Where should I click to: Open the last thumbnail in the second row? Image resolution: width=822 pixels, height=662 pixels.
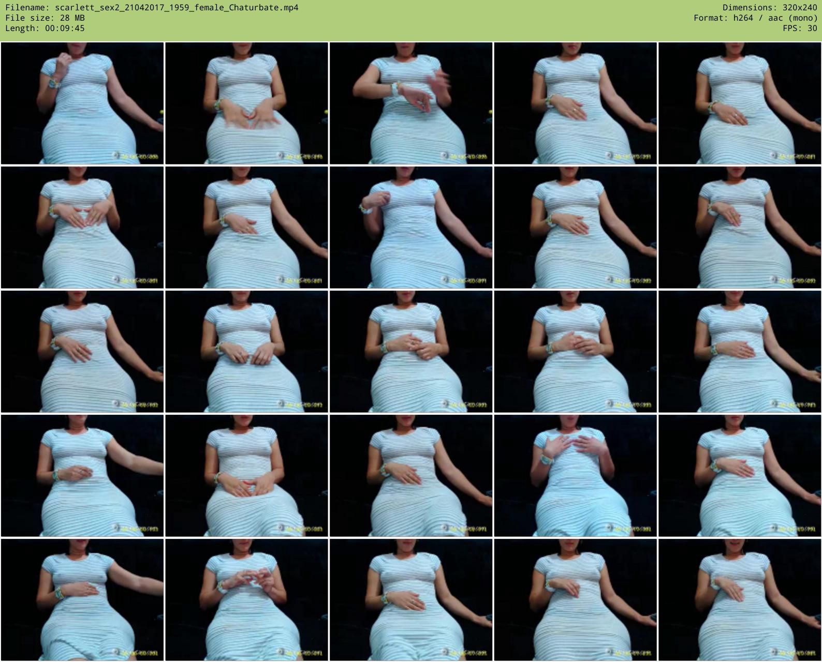[740, 227]
